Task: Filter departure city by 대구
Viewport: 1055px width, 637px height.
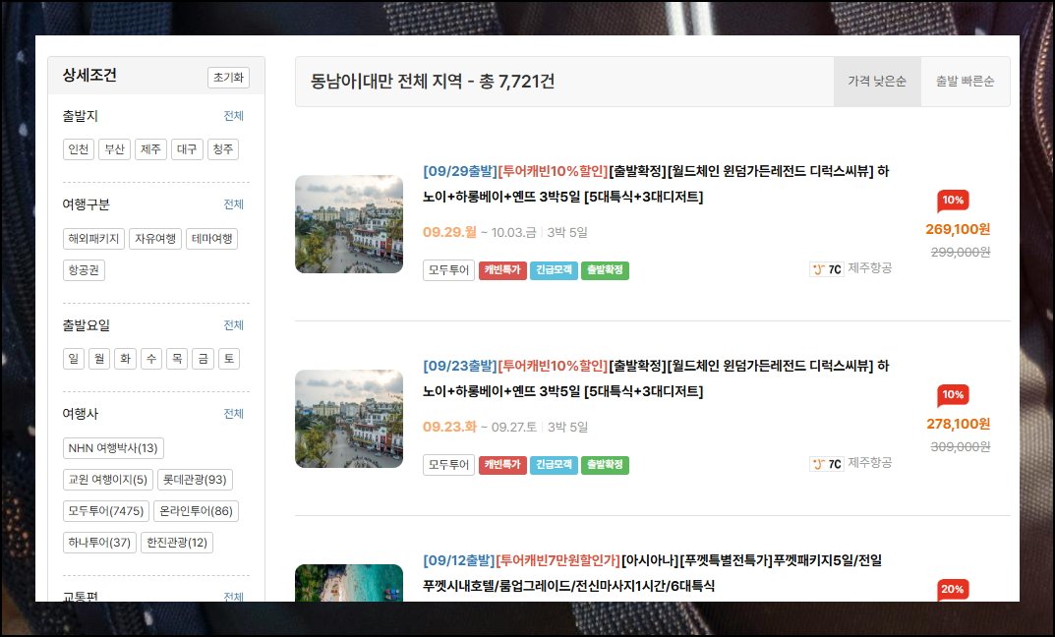Action: pos(187,149)
